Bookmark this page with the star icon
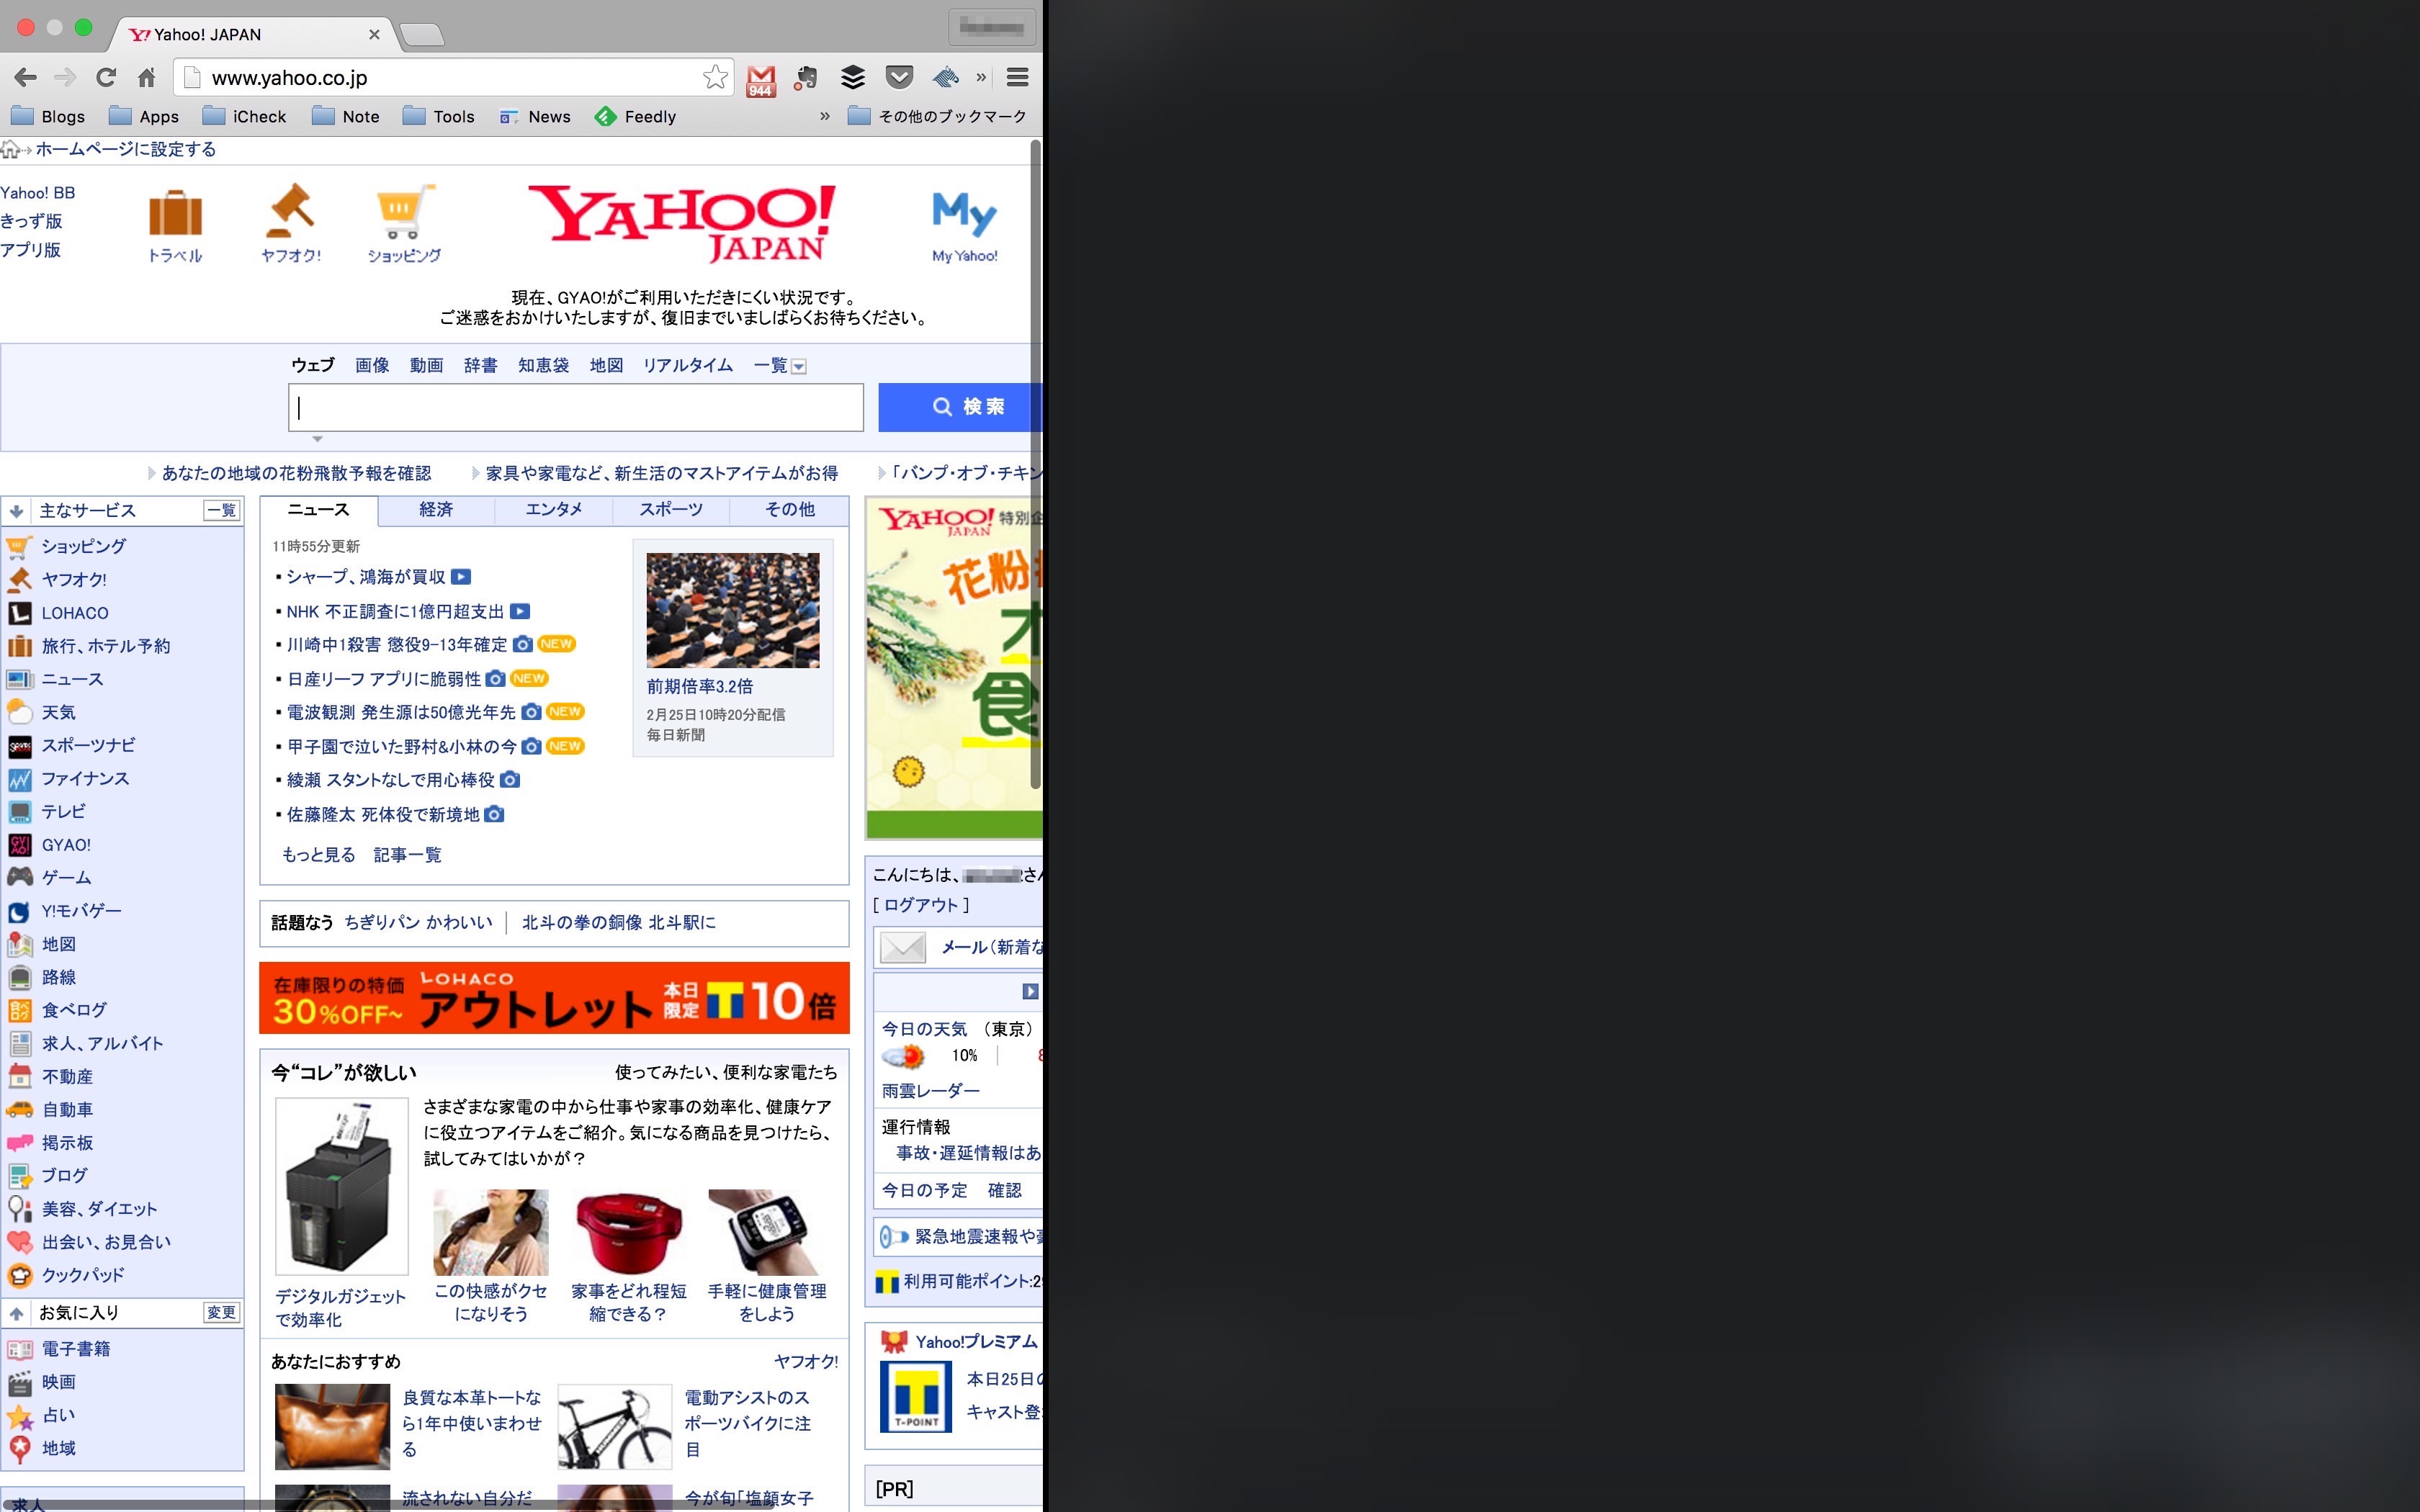 pyautogui.click(x=715, y=77)
